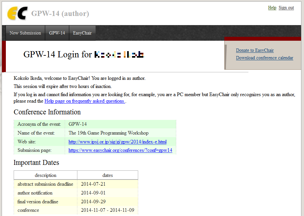Image resolution: width=304 pixels, height=216 pixels.
Task: Click the 'Name of the event:' label
Action: point(36,133)
